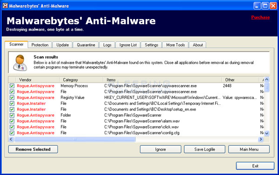Screen dimensions: 279x175
Task: Select the setup_en.exe desktop path entry
Action: coord(150,109)
